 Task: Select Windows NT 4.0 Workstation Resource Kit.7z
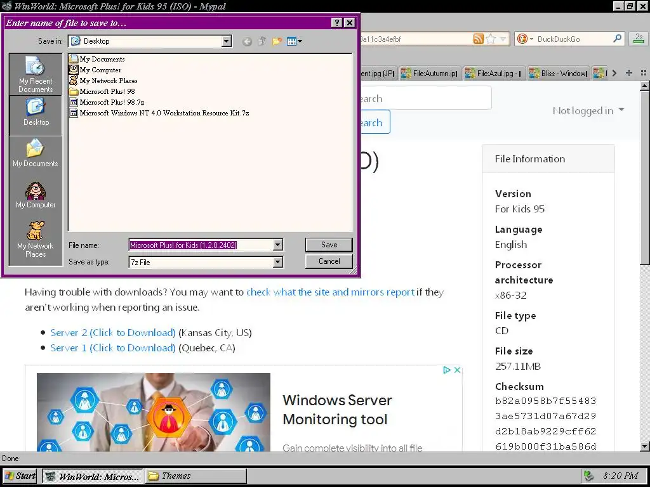coord(159,113)
